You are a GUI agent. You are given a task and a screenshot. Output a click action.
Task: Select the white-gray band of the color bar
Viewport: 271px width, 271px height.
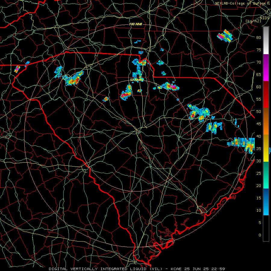pyautogui.click(x=266, y=40)
